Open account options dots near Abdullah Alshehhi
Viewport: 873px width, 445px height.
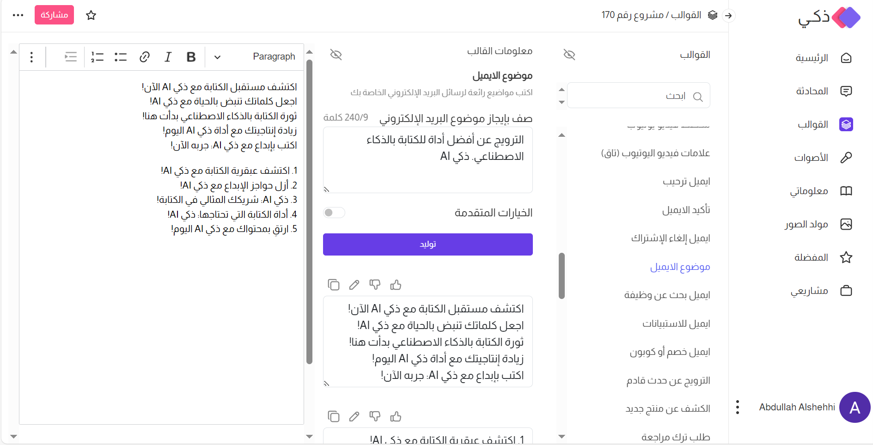click(738, 407)
